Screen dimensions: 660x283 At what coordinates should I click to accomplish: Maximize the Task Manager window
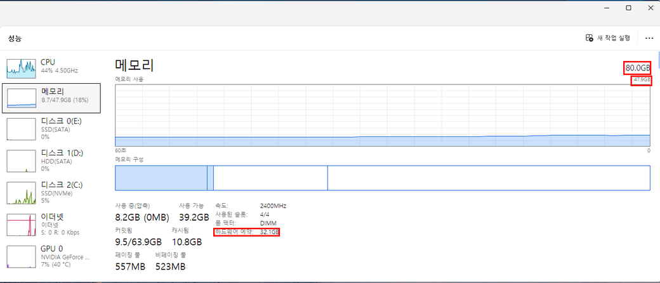click(x=628, y=8)
